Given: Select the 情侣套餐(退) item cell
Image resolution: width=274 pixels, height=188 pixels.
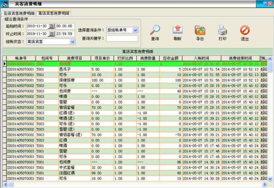Looking at the screenshot, I should 75,135.
